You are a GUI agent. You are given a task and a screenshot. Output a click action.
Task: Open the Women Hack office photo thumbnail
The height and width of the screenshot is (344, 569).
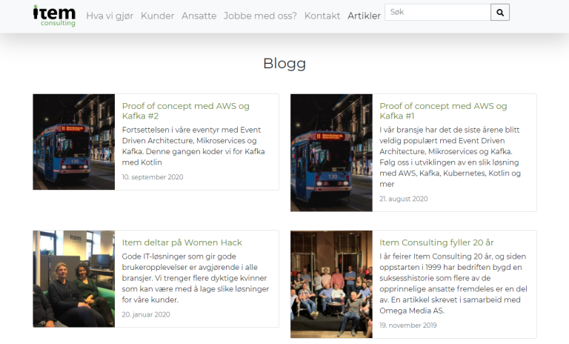(73, 279)
